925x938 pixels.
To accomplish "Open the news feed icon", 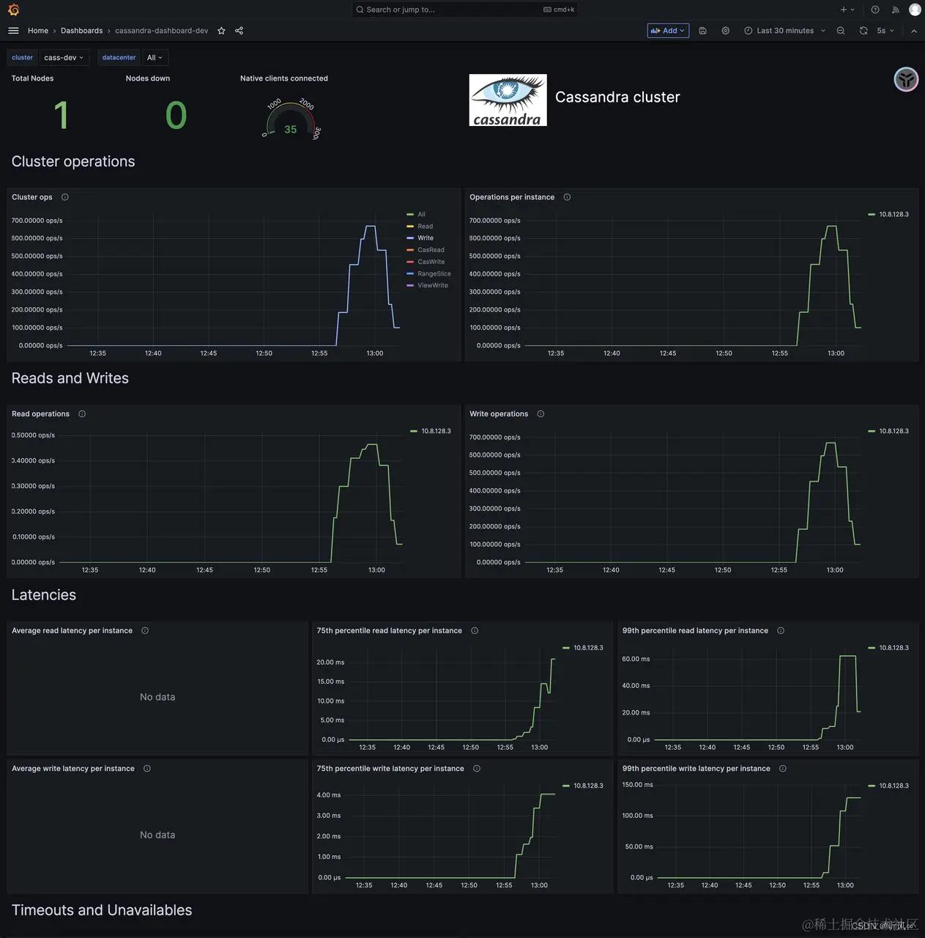I will tap(895, 10).
